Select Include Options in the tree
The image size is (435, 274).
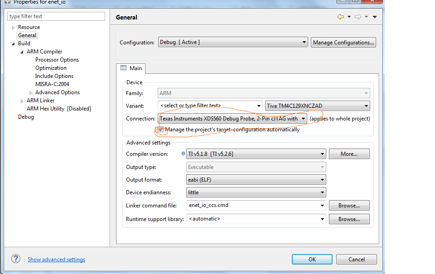[54, 76]
